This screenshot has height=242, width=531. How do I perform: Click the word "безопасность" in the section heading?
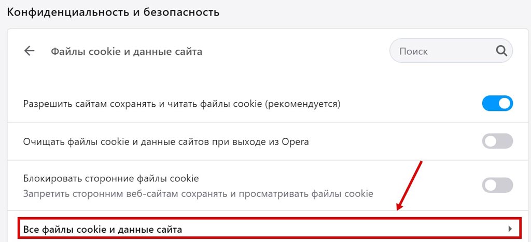tap(183, 11)
